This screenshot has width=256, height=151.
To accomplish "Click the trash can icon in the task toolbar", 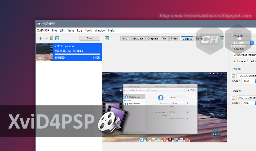I will click(52, 38).
